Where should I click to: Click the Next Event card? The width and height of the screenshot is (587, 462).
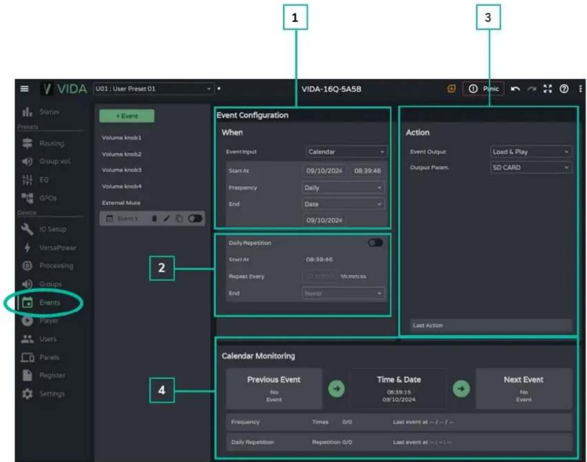pos(523,388)
